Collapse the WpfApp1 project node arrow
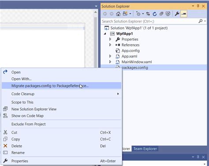The width and height of the screenshot is (209, 166). pos(105,34)
